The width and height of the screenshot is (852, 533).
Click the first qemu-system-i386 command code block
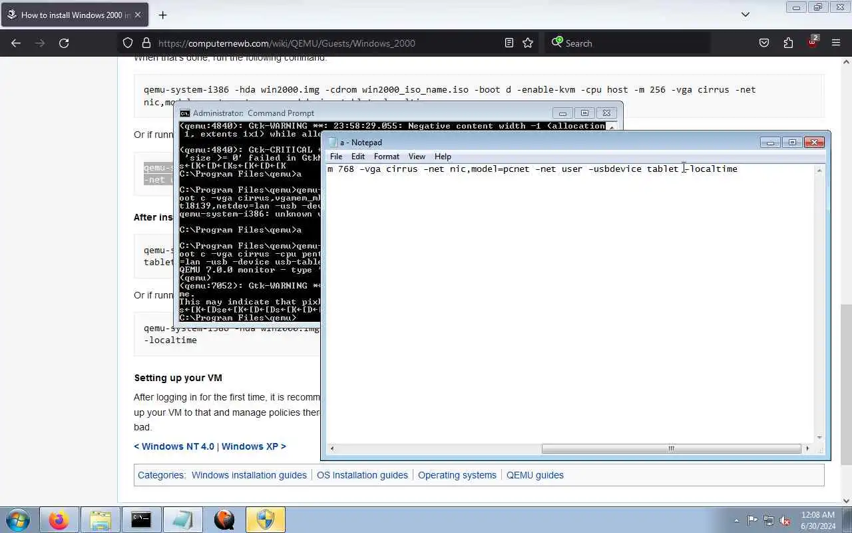point(479,96)
